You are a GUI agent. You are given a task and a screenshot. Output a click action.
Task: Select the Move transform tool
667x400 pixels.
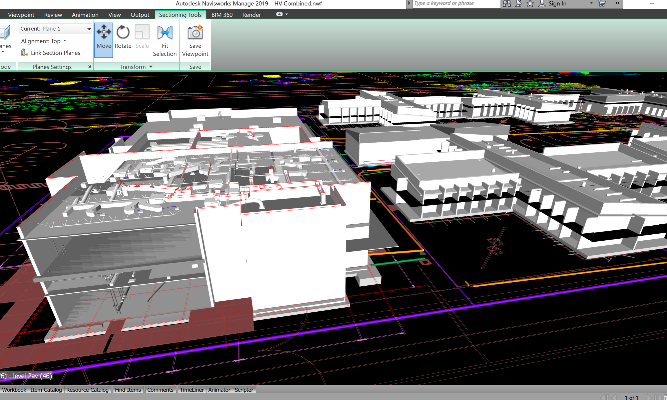coord(104,37)
